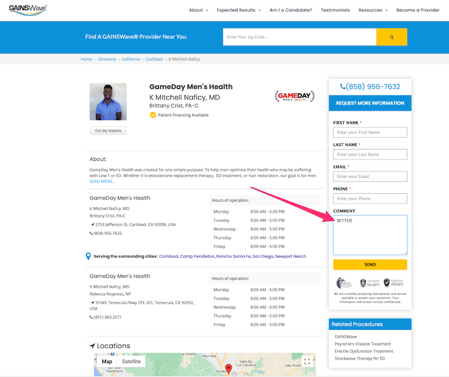Click the Visit My Website button
This screenshot has width=449, height=377.
(x=108, y=130)
